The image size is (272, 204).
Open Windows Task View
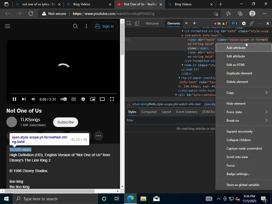(117, 199)
